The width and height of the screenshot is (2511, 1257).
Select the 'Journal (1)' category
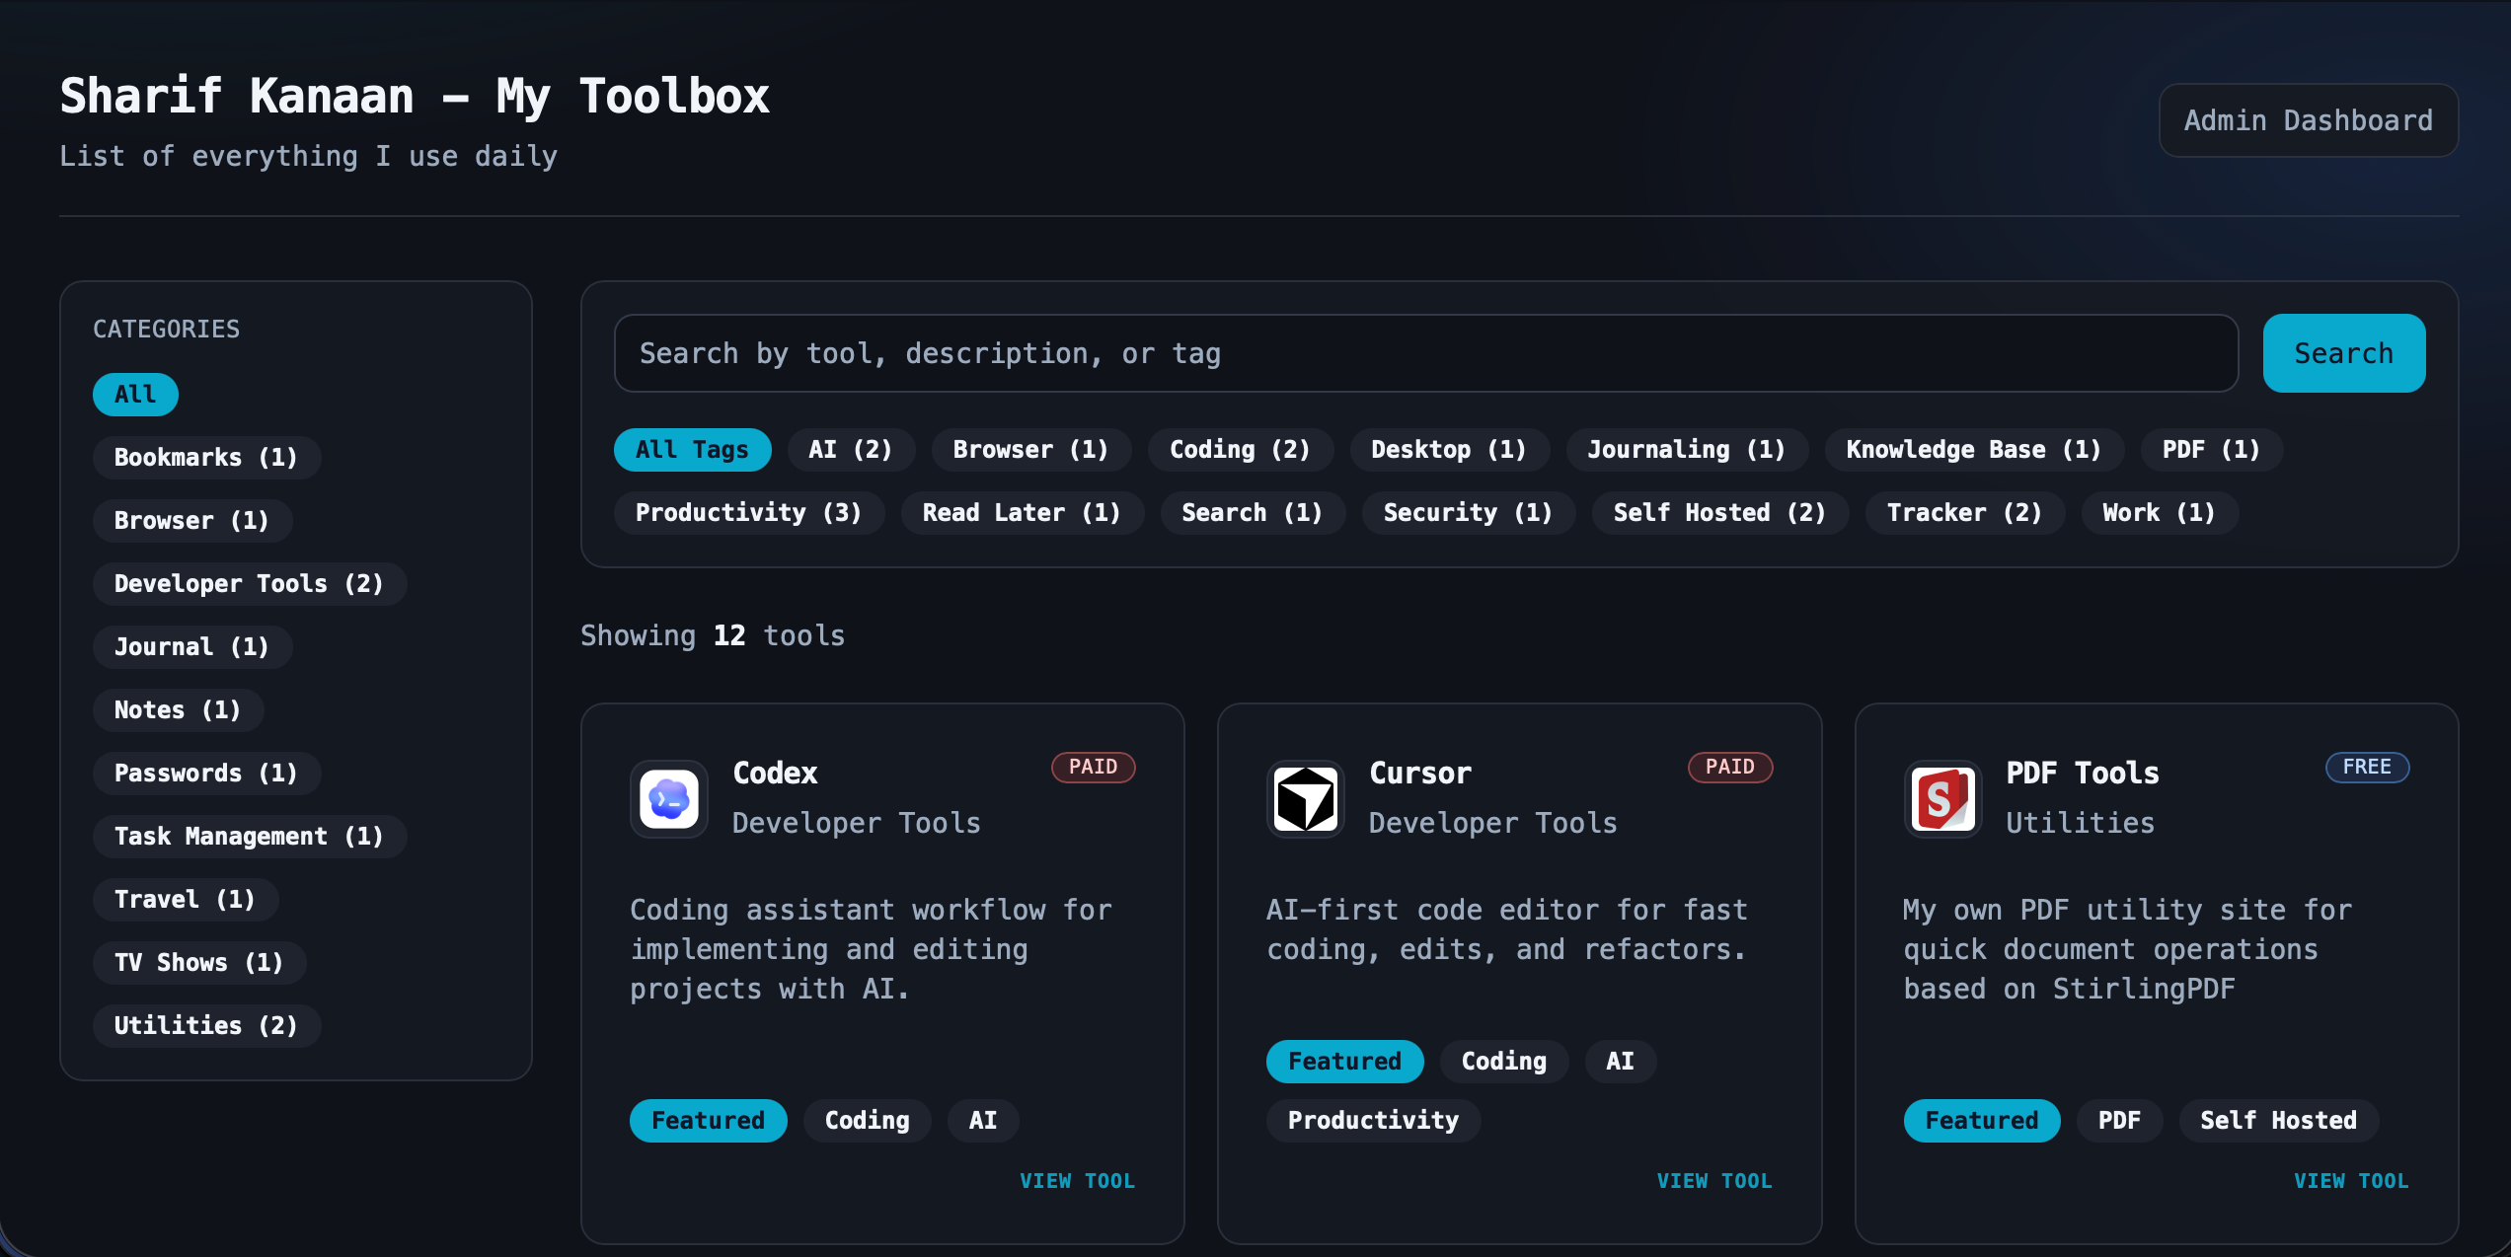(x=191, y=646)
